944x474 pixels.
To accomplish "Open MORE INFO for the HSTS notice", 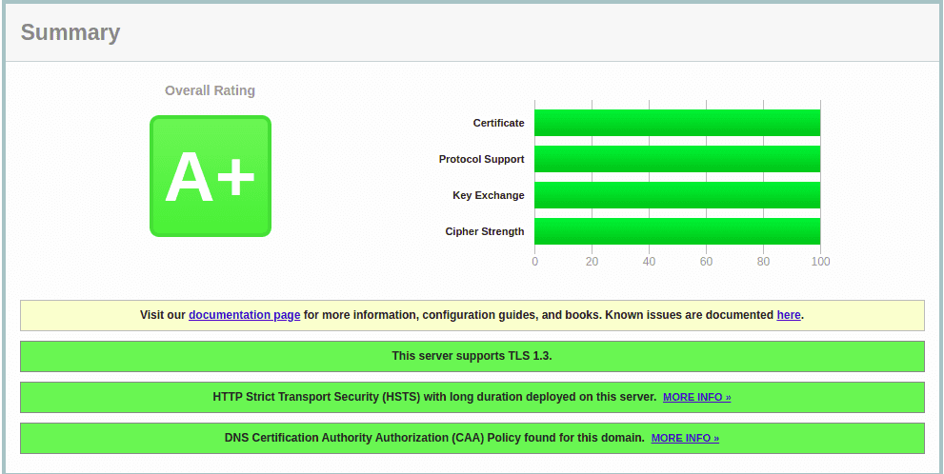I will coord(696,397).
